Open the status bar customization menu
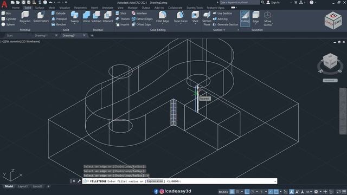The width and height of the screenshot is (347, 195). coord(344,192)
